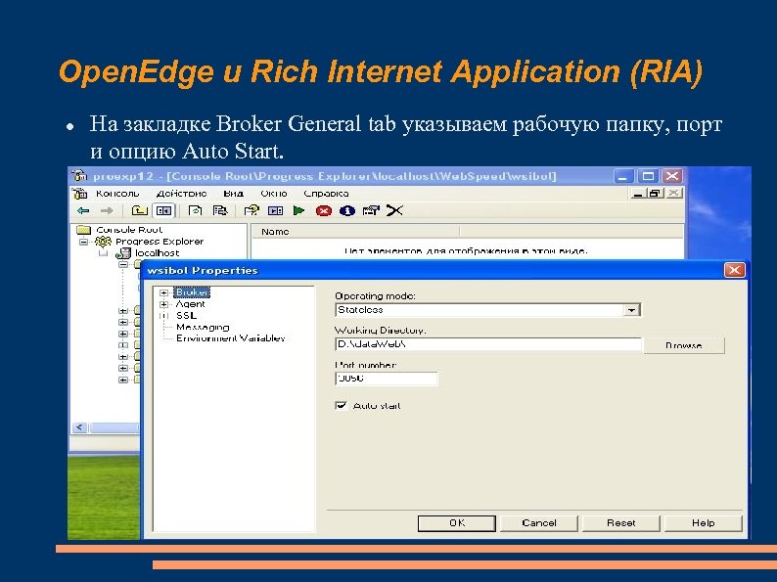Open the Действие menu

181,194
